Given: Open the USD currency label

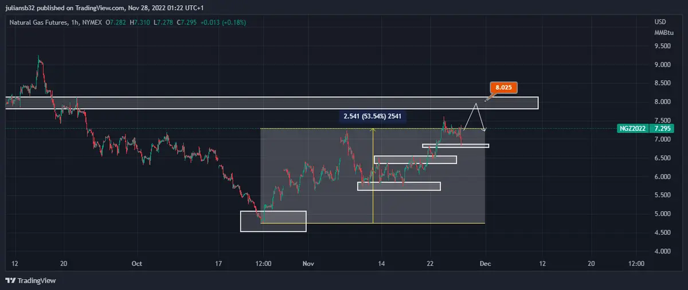Looking at the screenshot, I should pyautogui.click(x=660, y=22).
